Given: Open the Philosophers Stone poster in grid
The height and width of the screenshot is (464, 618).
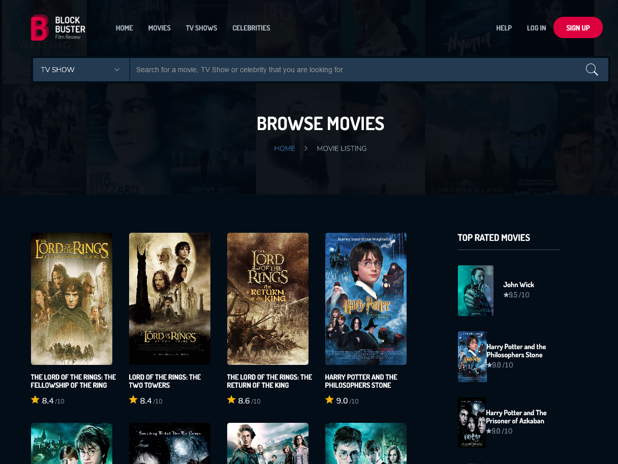Looking at the screenshot, I should click(366, 299).
